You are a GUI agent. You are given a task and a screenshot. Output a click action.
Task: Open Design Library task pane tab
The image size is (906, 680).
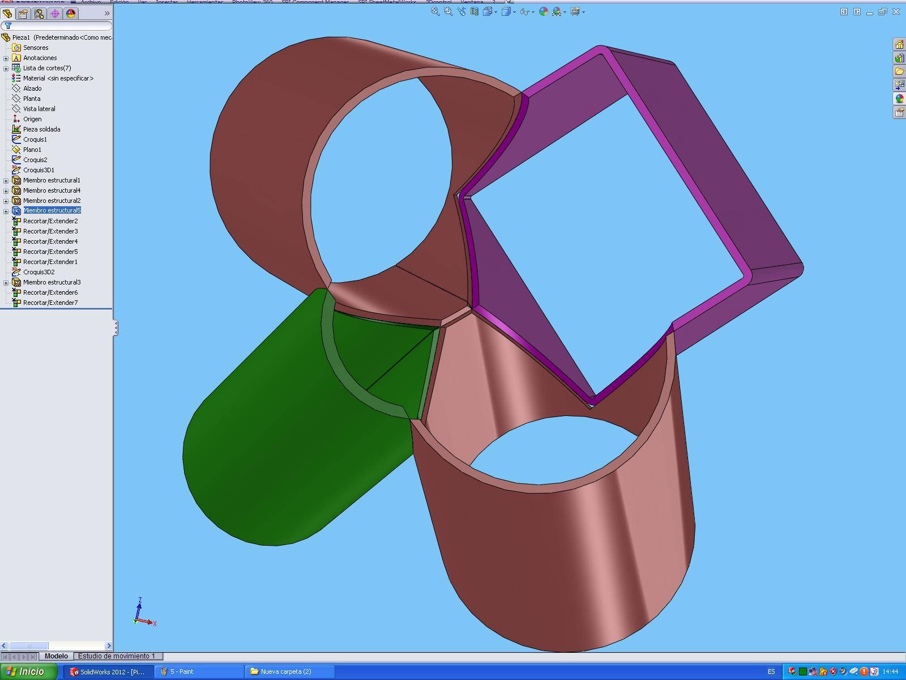(x=899, y=58)
